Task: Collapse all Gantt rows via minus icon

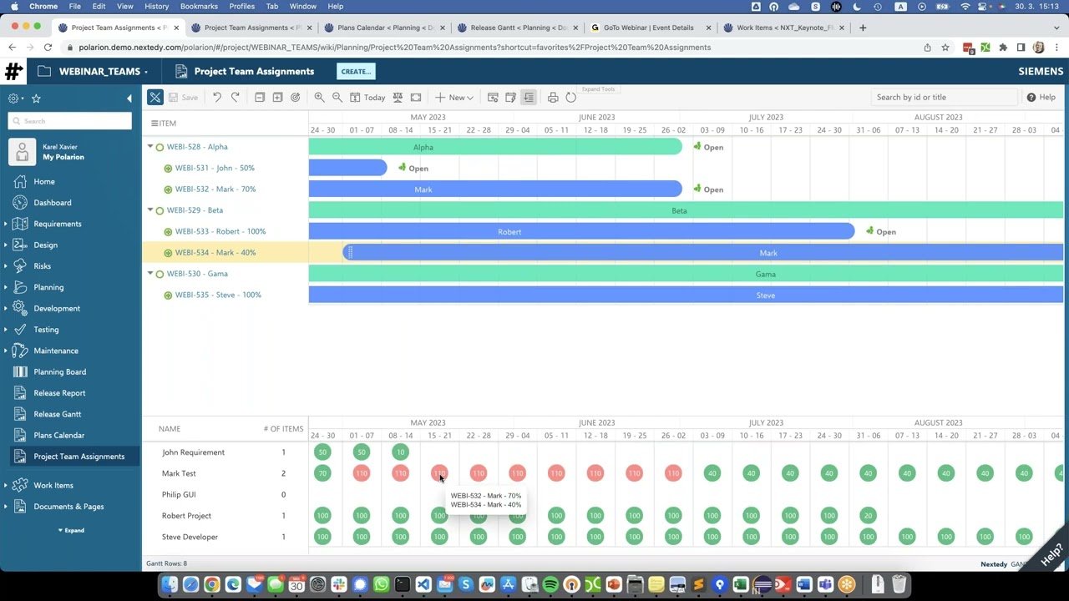Action: click(260, 98)
